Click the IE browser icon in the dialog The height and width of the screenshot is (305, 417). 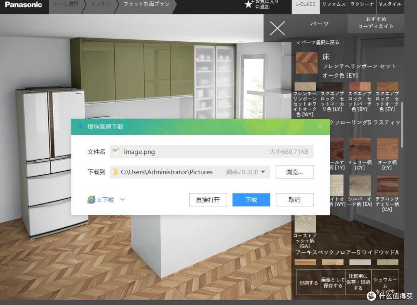(x=91, y=200)
